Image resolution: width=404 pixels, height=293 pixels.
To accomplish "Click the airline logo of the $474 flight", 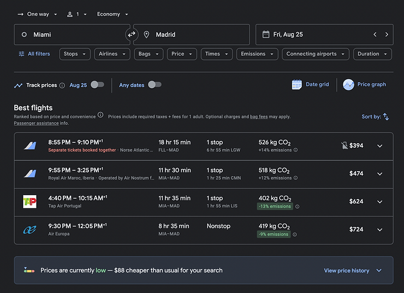I will [x=30, y=174].
